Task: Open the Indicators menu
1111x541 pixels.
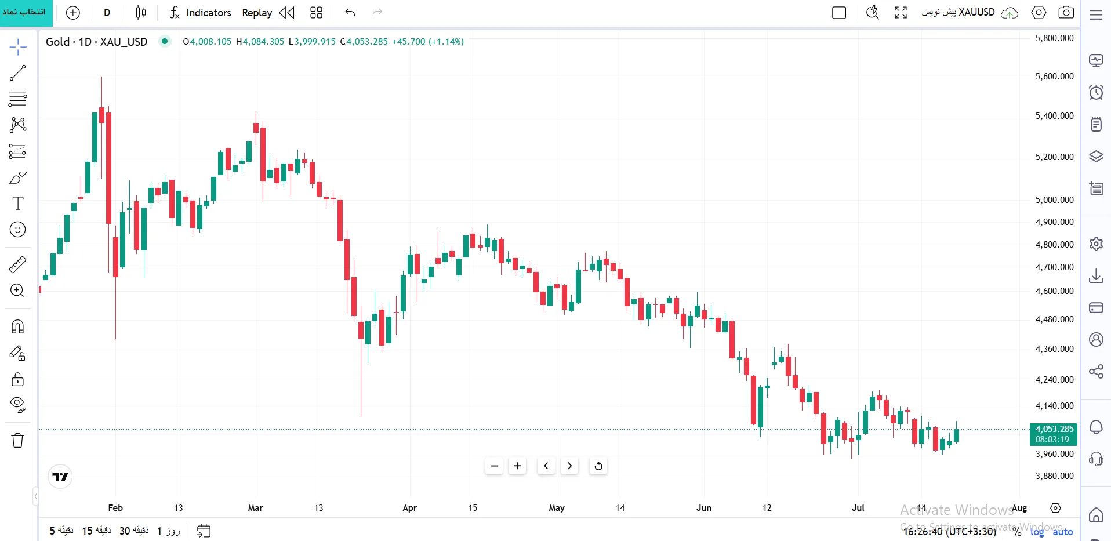Action: click(x=200, y=13)
